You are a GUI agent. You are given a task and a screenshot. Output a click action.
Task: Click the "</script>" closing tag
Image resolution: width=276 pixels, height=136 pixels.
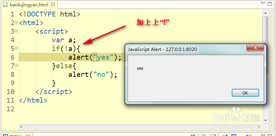[54, 92]
